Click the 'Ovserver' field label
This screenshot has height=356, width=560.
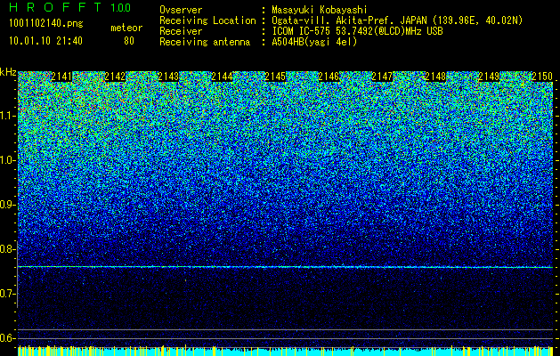coord(181,10)
